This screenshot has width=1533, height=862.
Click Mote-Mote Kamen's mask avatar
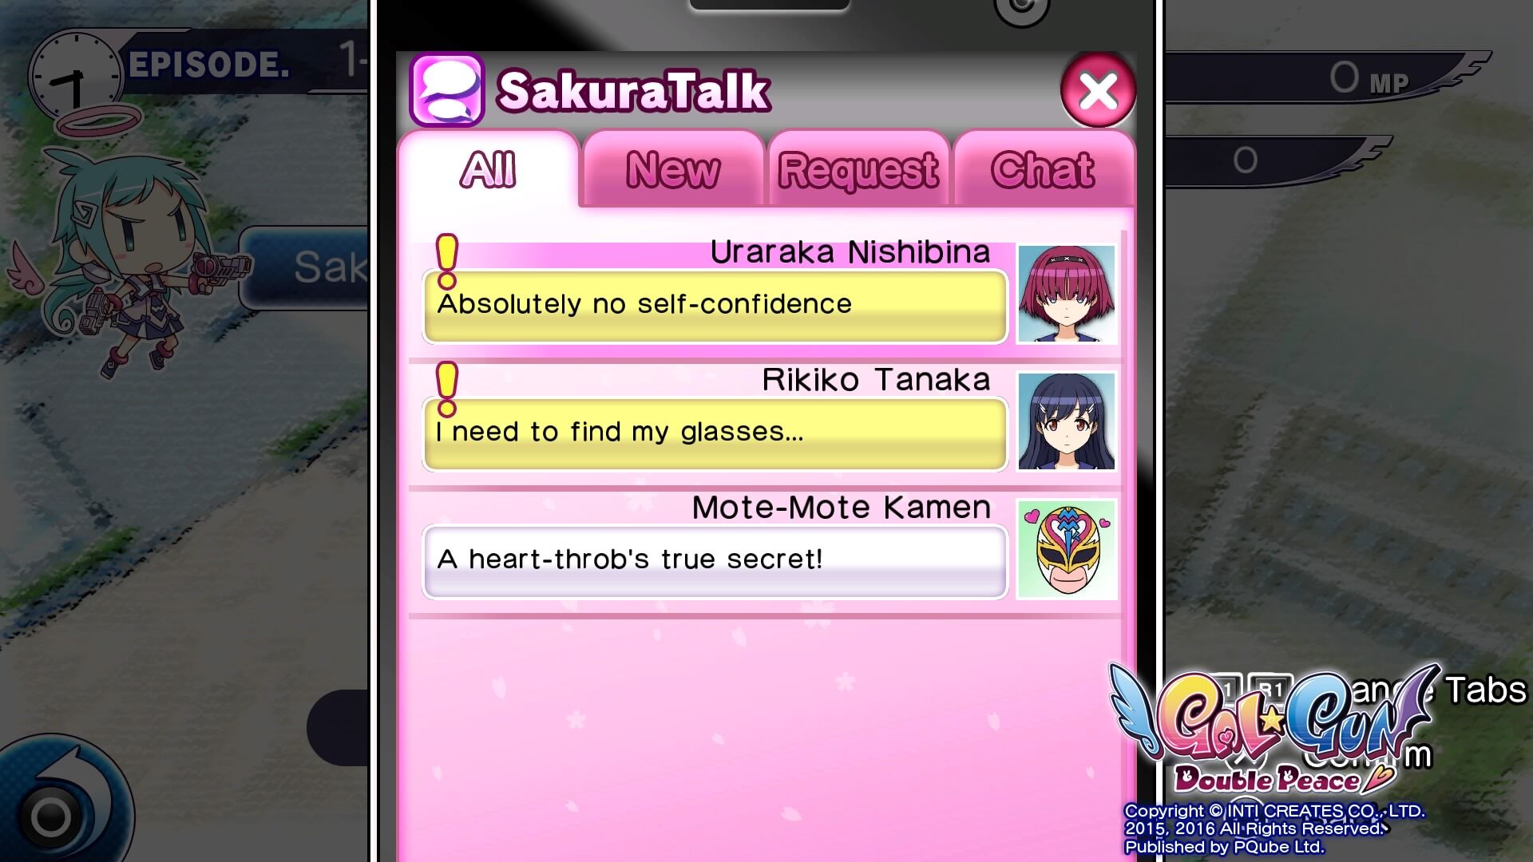coord(1066,549)
